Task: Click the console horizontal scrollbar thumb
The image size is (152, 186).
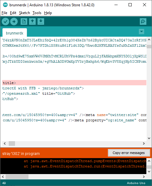Action: pyautogui.click(x=17, y=177)
